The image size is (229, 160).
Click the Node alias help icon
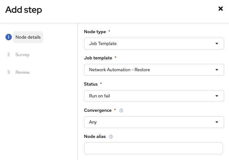tap(111, 137)
